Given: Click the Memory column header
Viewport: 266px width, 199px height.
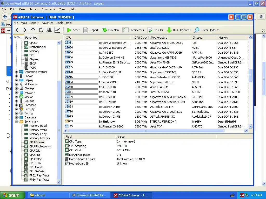Looking at the screenshot, I should (231, 38).
